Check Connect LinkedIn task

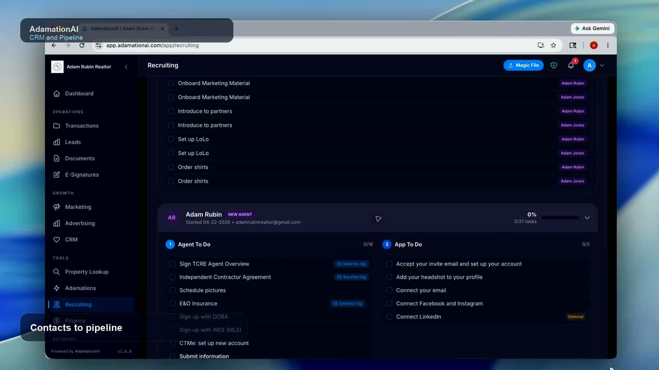[x=389, y=317]
